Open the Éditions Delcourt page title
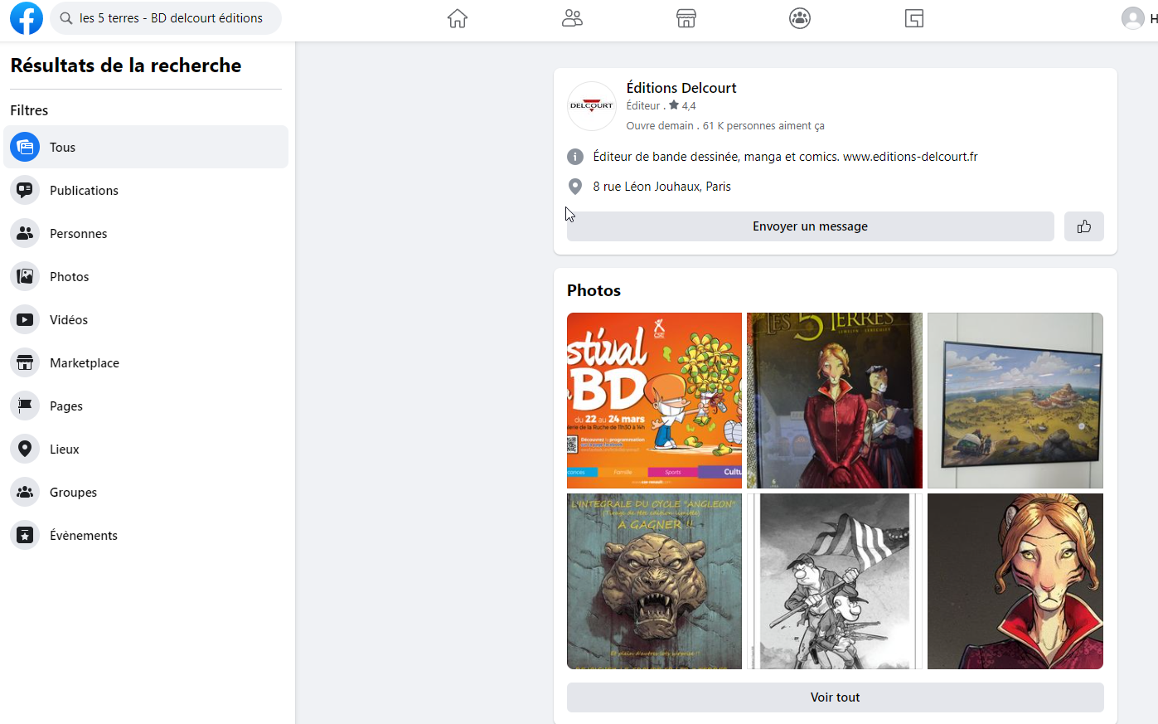The width and height of the screenshot is (1158, 724). [x=681, y=88]
